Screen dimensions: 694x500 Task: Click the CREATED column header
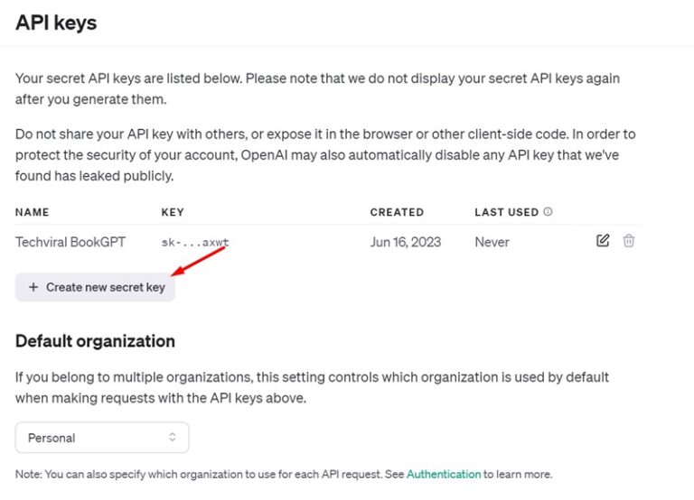(397, 212)
